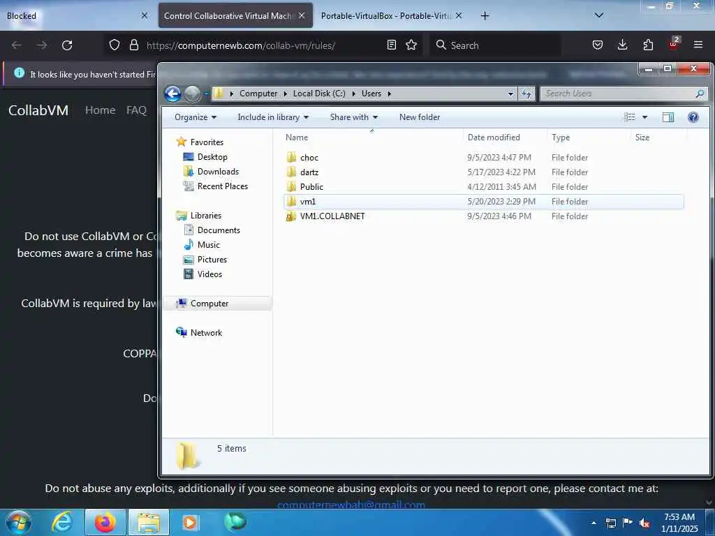Open Firefox hamburger application menu
715x536 pixels.
click(x=698, y=45)
